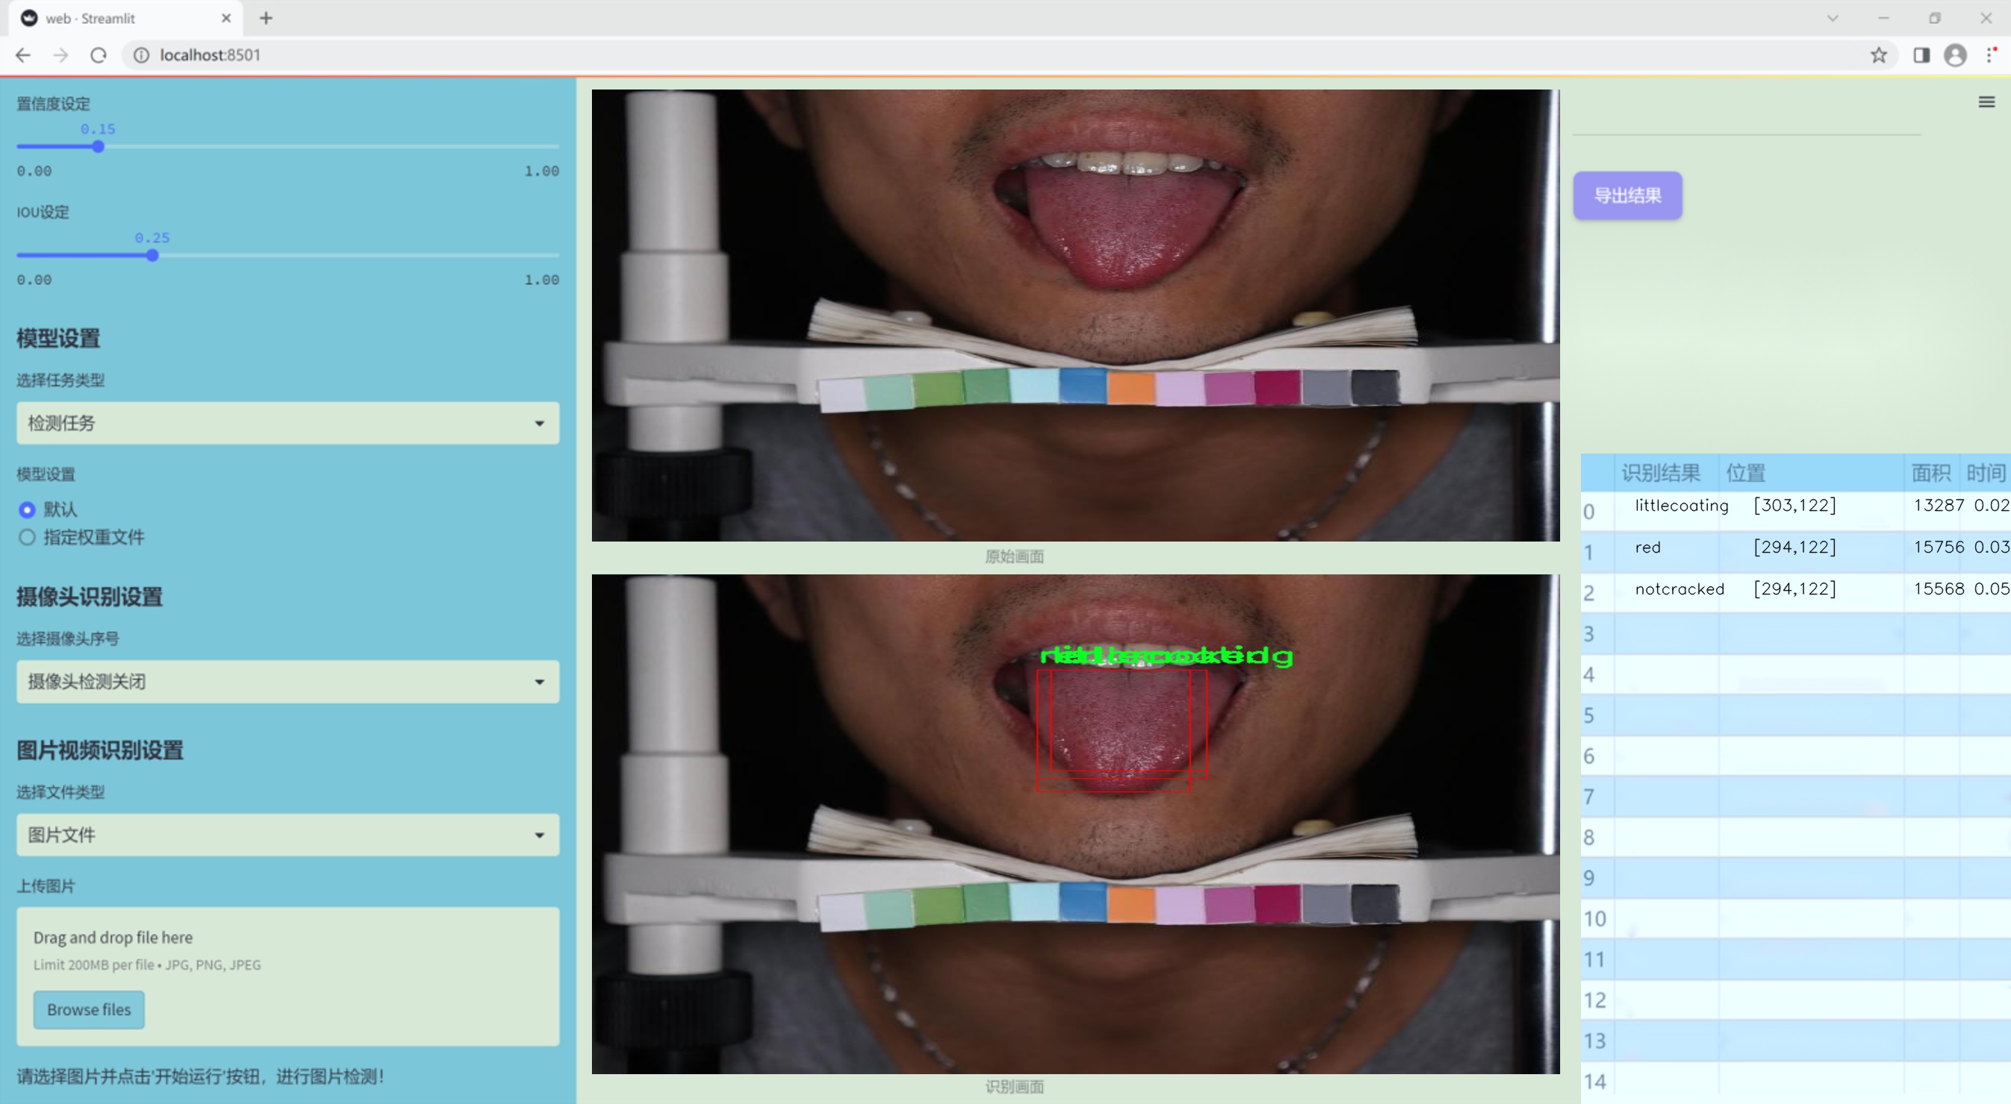Viewport: 2011px width, 1104px height.
Task: Open the tab search chevron
Action: coord(1833,18)
